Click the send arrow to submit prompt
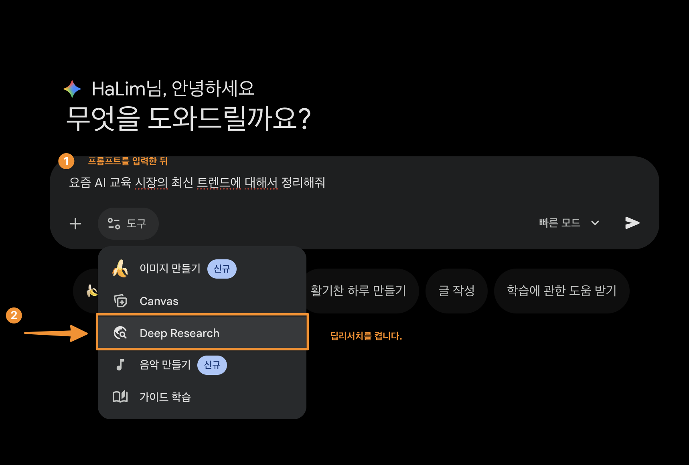The height and width of the screenshot is (465, 689). click(632, 223)
